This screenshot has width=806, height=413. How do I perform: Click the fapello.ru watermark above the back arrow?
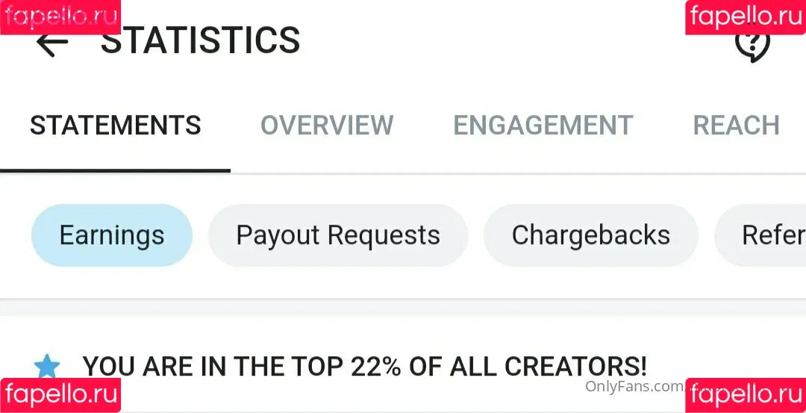[60, 17]
